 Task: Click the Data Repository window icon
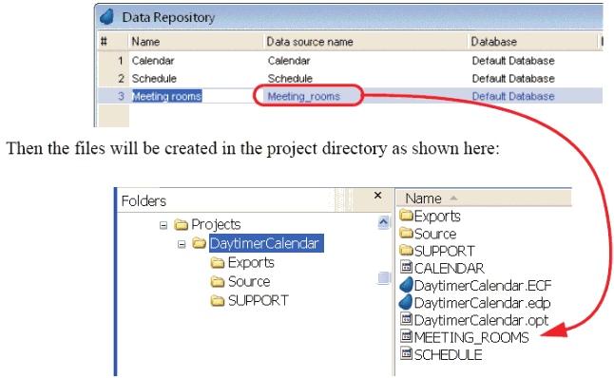[x=106, y=17]
